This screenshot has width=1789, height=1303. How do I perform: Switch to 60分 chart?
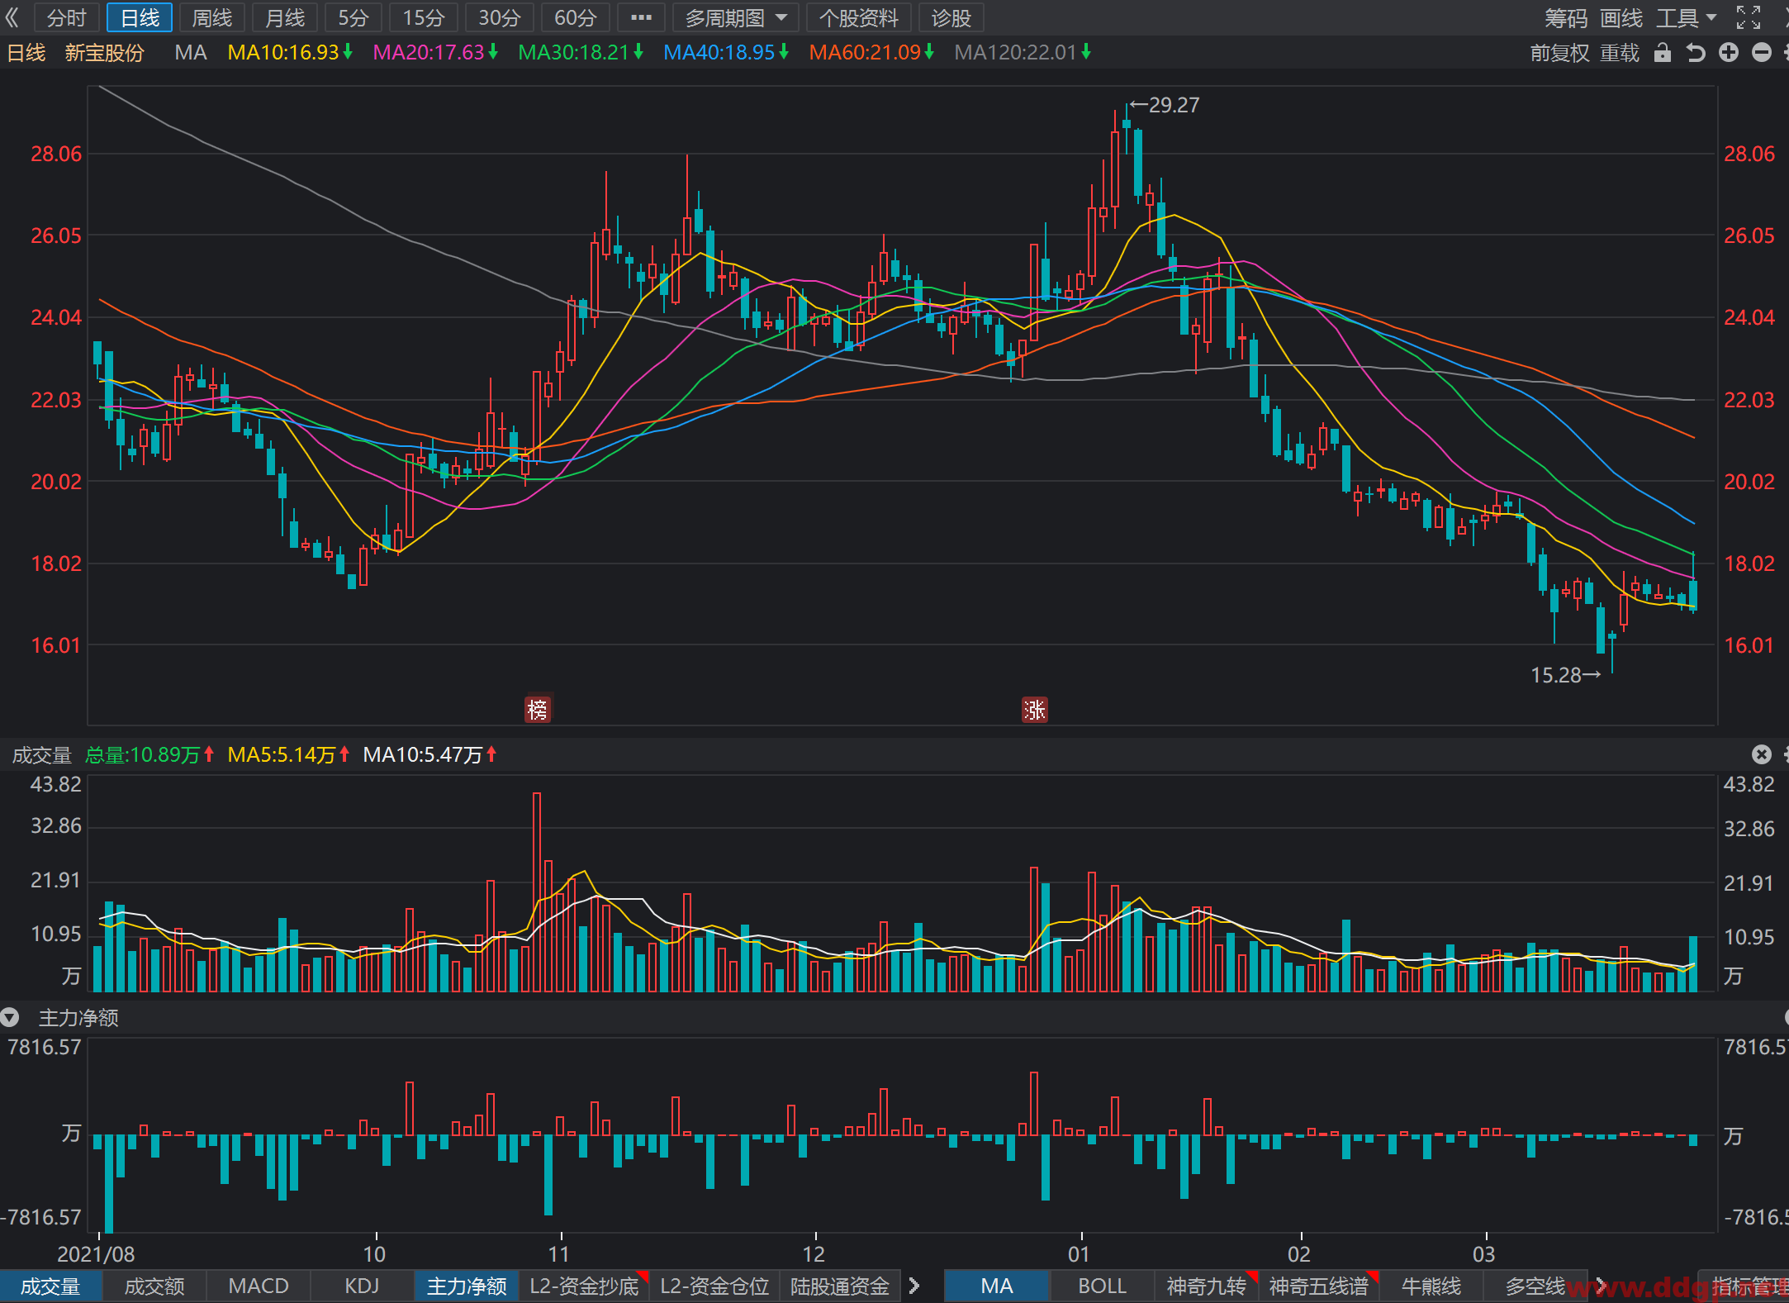576,17
